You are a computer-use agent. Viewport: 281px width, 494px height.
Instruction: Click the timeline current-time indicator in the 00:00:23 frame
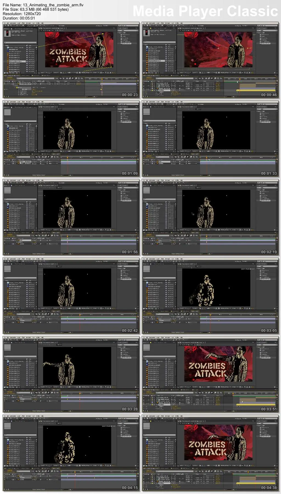102,79
